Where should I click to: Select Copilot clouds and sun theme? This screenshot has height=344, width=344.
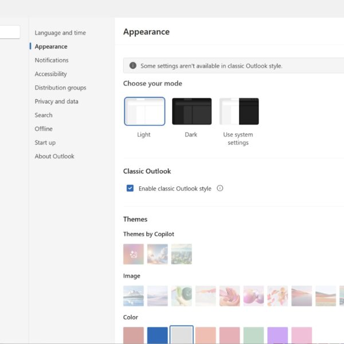point(158,254)
